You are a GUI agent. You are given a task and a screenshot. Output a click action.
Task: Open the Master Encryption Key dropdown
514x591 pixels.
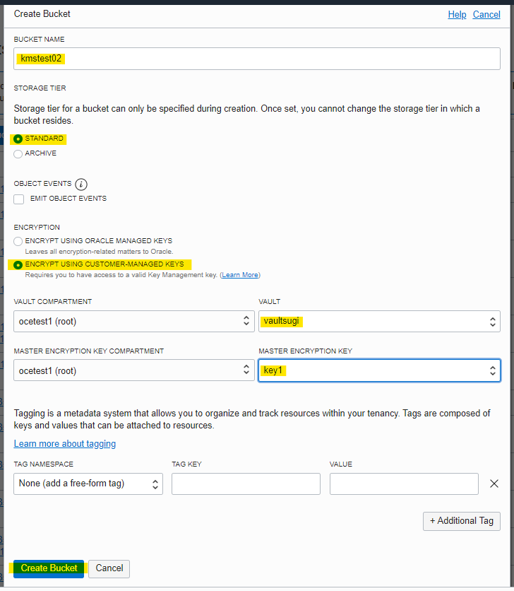click(379, 370)
